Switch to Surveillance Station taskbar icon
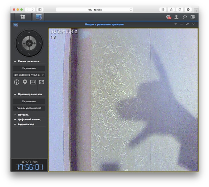The image size is (209, 187). [x=39, y=17]
